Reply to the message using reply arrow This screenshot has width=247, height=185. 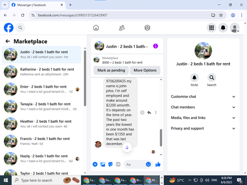[149, 112]
